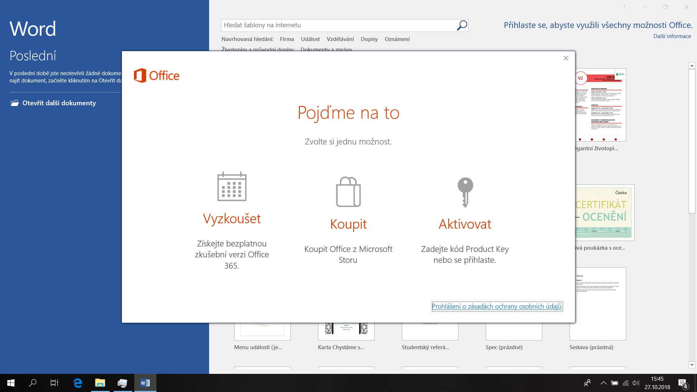Image resolution: width=697 pixels, height=392 pixels.
Task: Close the Pojďme na to dialog
Action: 566,58
